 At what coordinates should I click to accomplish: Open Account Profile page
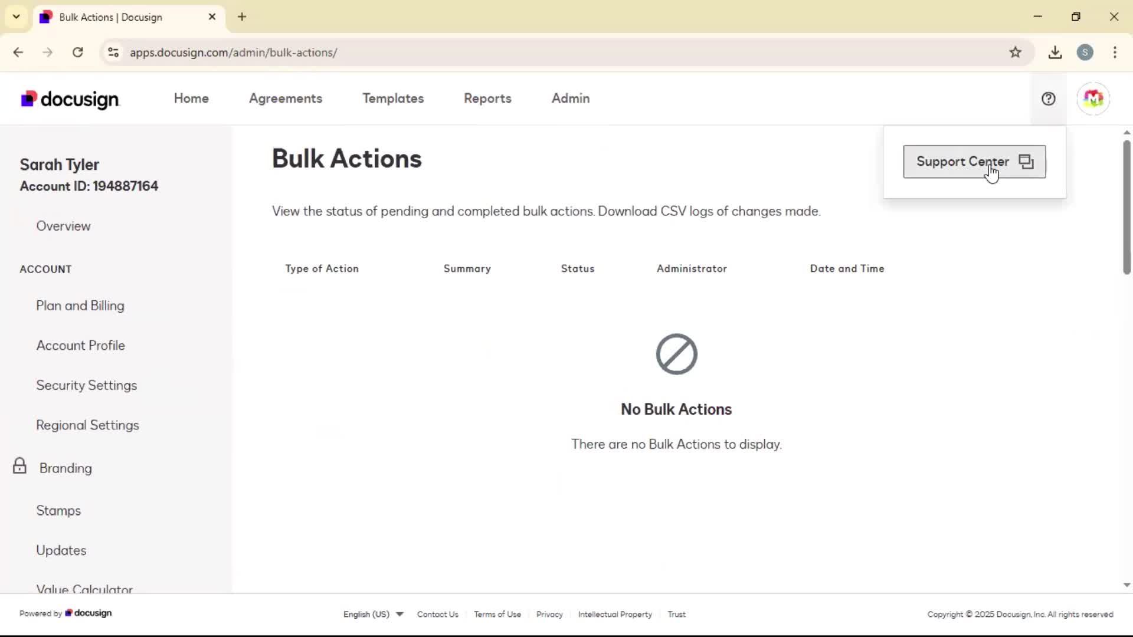coord(80,346)
